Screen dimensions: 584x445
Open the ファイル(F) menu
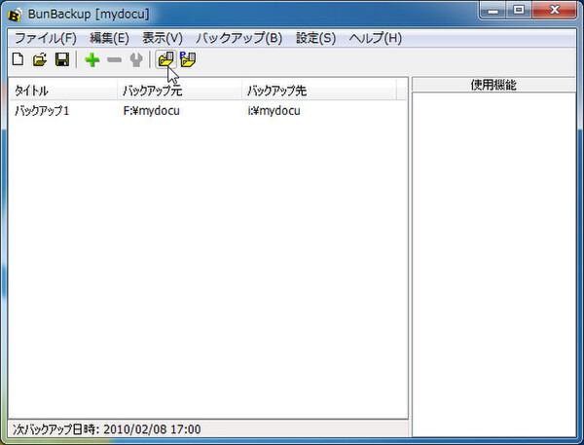tap(46, 38)
